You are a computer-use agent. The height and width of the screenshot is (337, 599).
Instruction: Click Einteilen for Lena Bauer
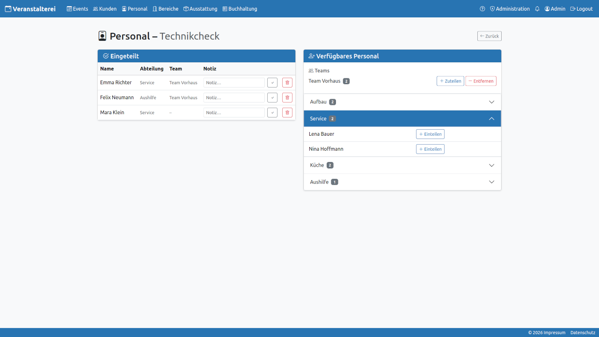coord(430,134)
